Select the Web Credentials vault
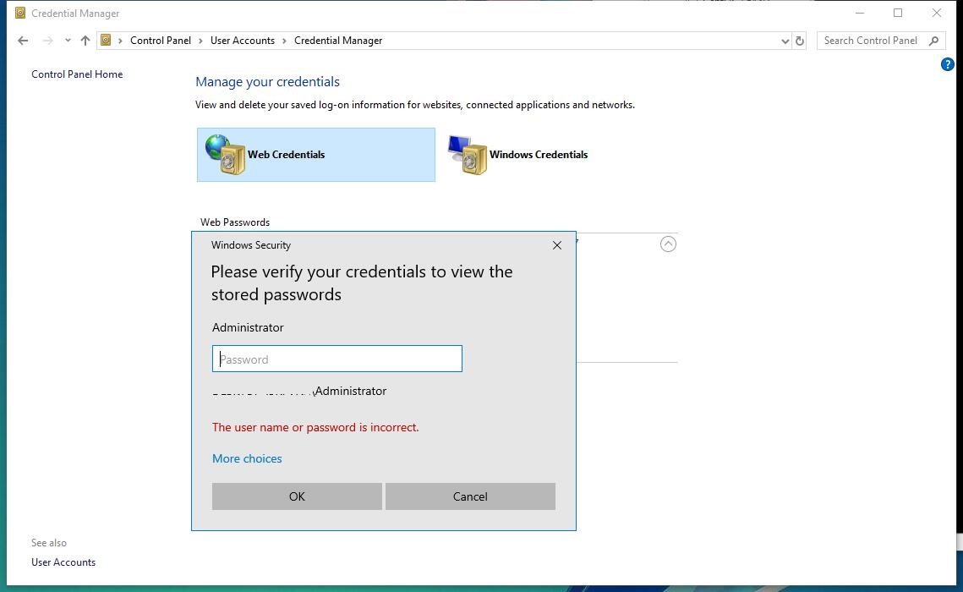Viewport: 963px width, 592px height. 315,155
